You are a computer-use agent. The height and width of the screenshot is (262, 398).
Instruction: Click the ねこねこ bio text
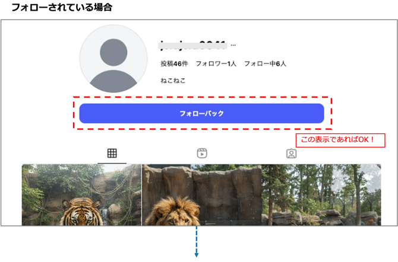173,80
